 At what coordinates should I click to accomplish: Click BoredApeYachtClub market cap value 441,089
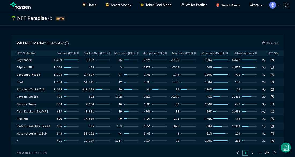pos(88,90)
